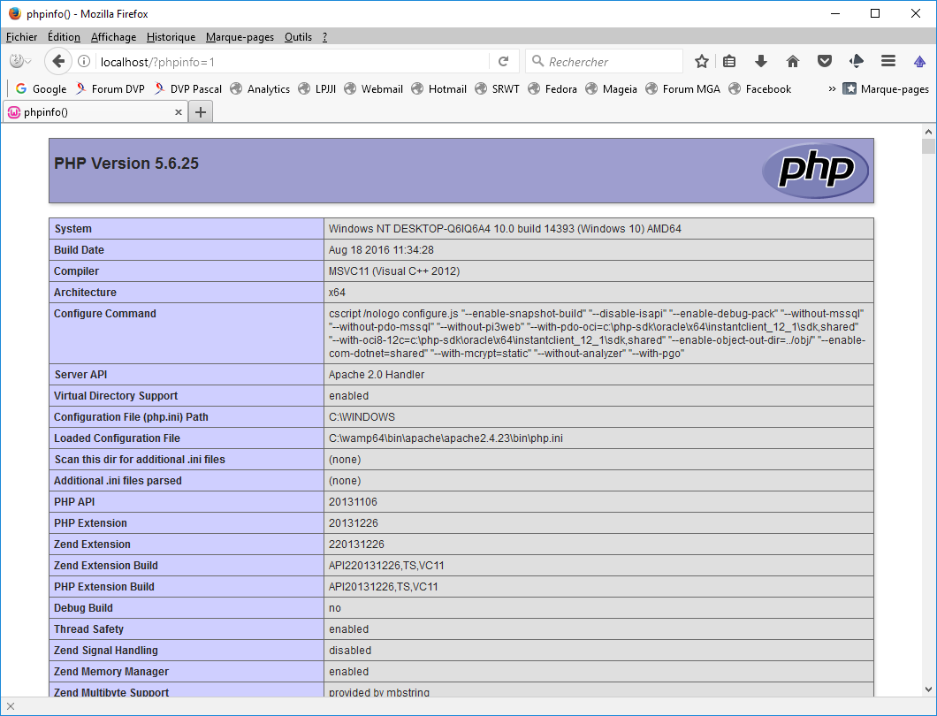The width and height of the screenshot is (937, 716).
Task: Open the Historique menu
Action: 171,37
